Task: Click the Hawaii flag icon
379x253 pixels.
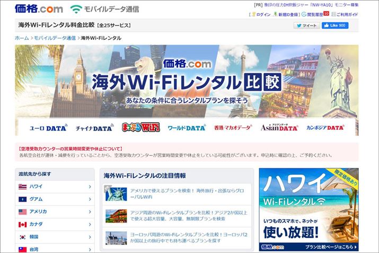Action: (x=22, y=187)
